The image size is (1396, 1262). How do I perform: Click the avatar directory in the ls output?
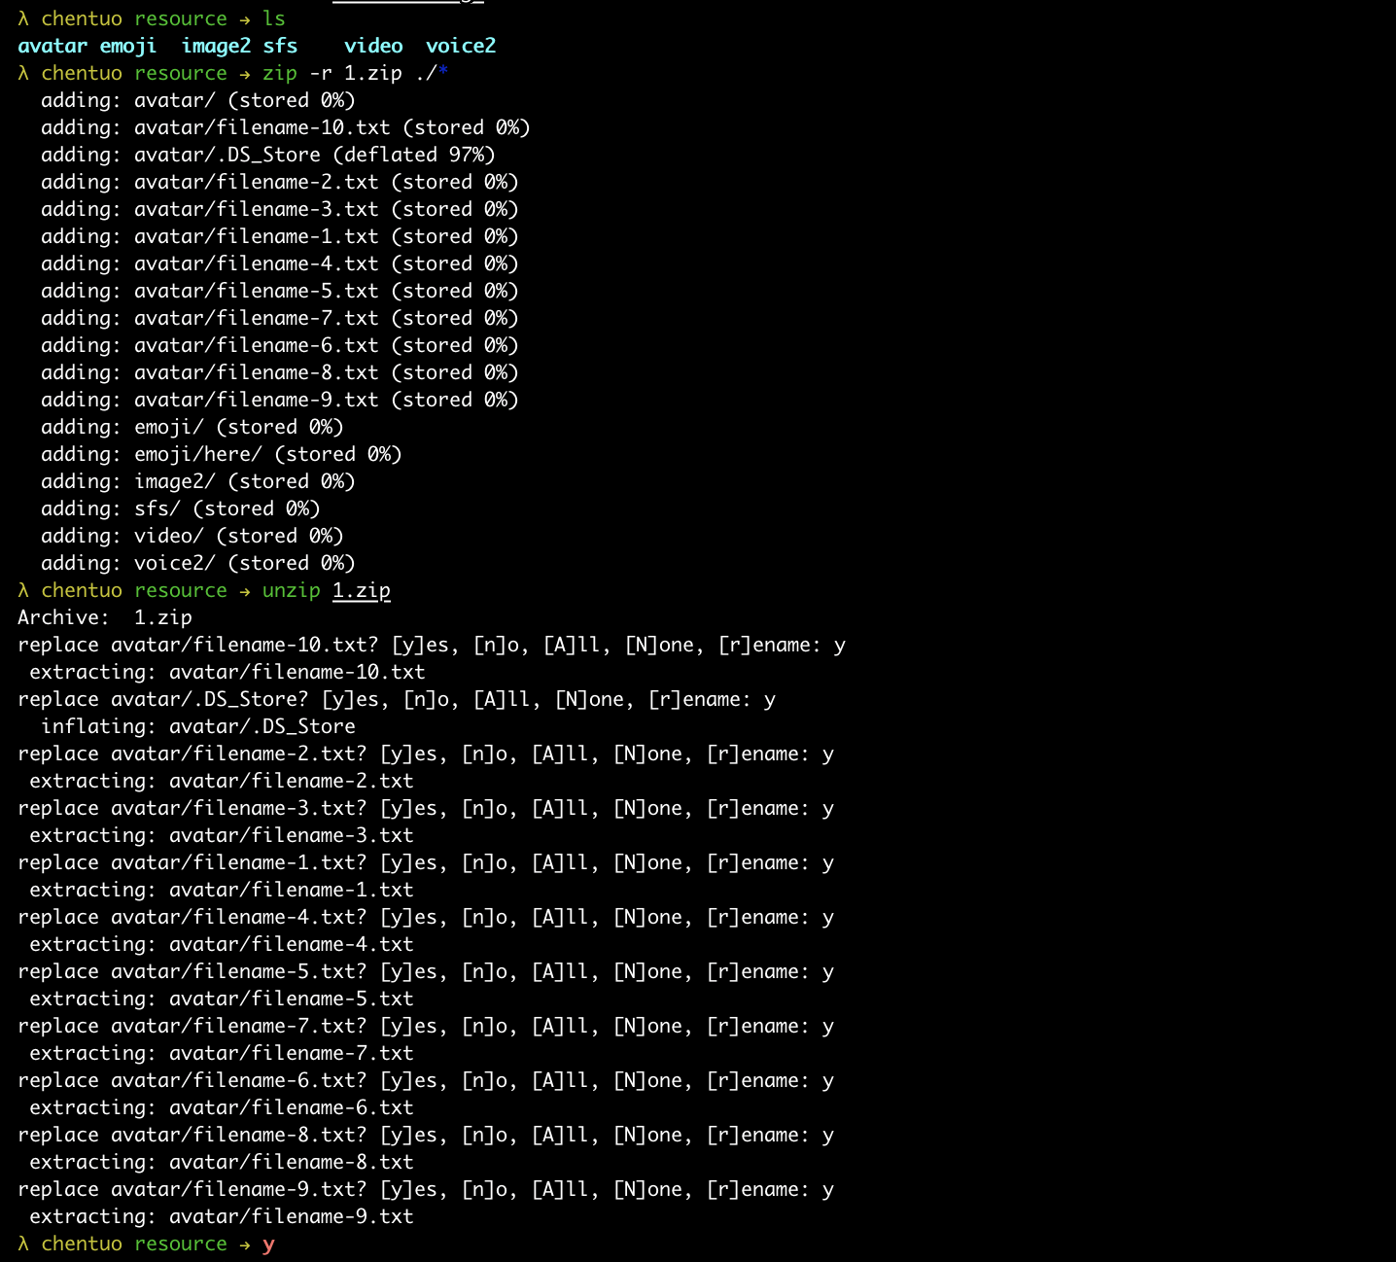click(52, 46)
